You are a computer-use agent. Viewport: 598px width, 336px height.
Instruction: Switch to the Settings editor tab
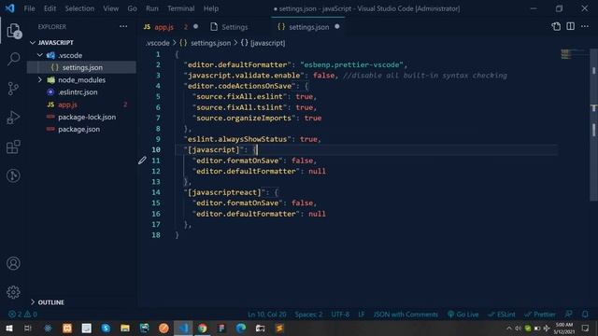[x=235, y=27]
